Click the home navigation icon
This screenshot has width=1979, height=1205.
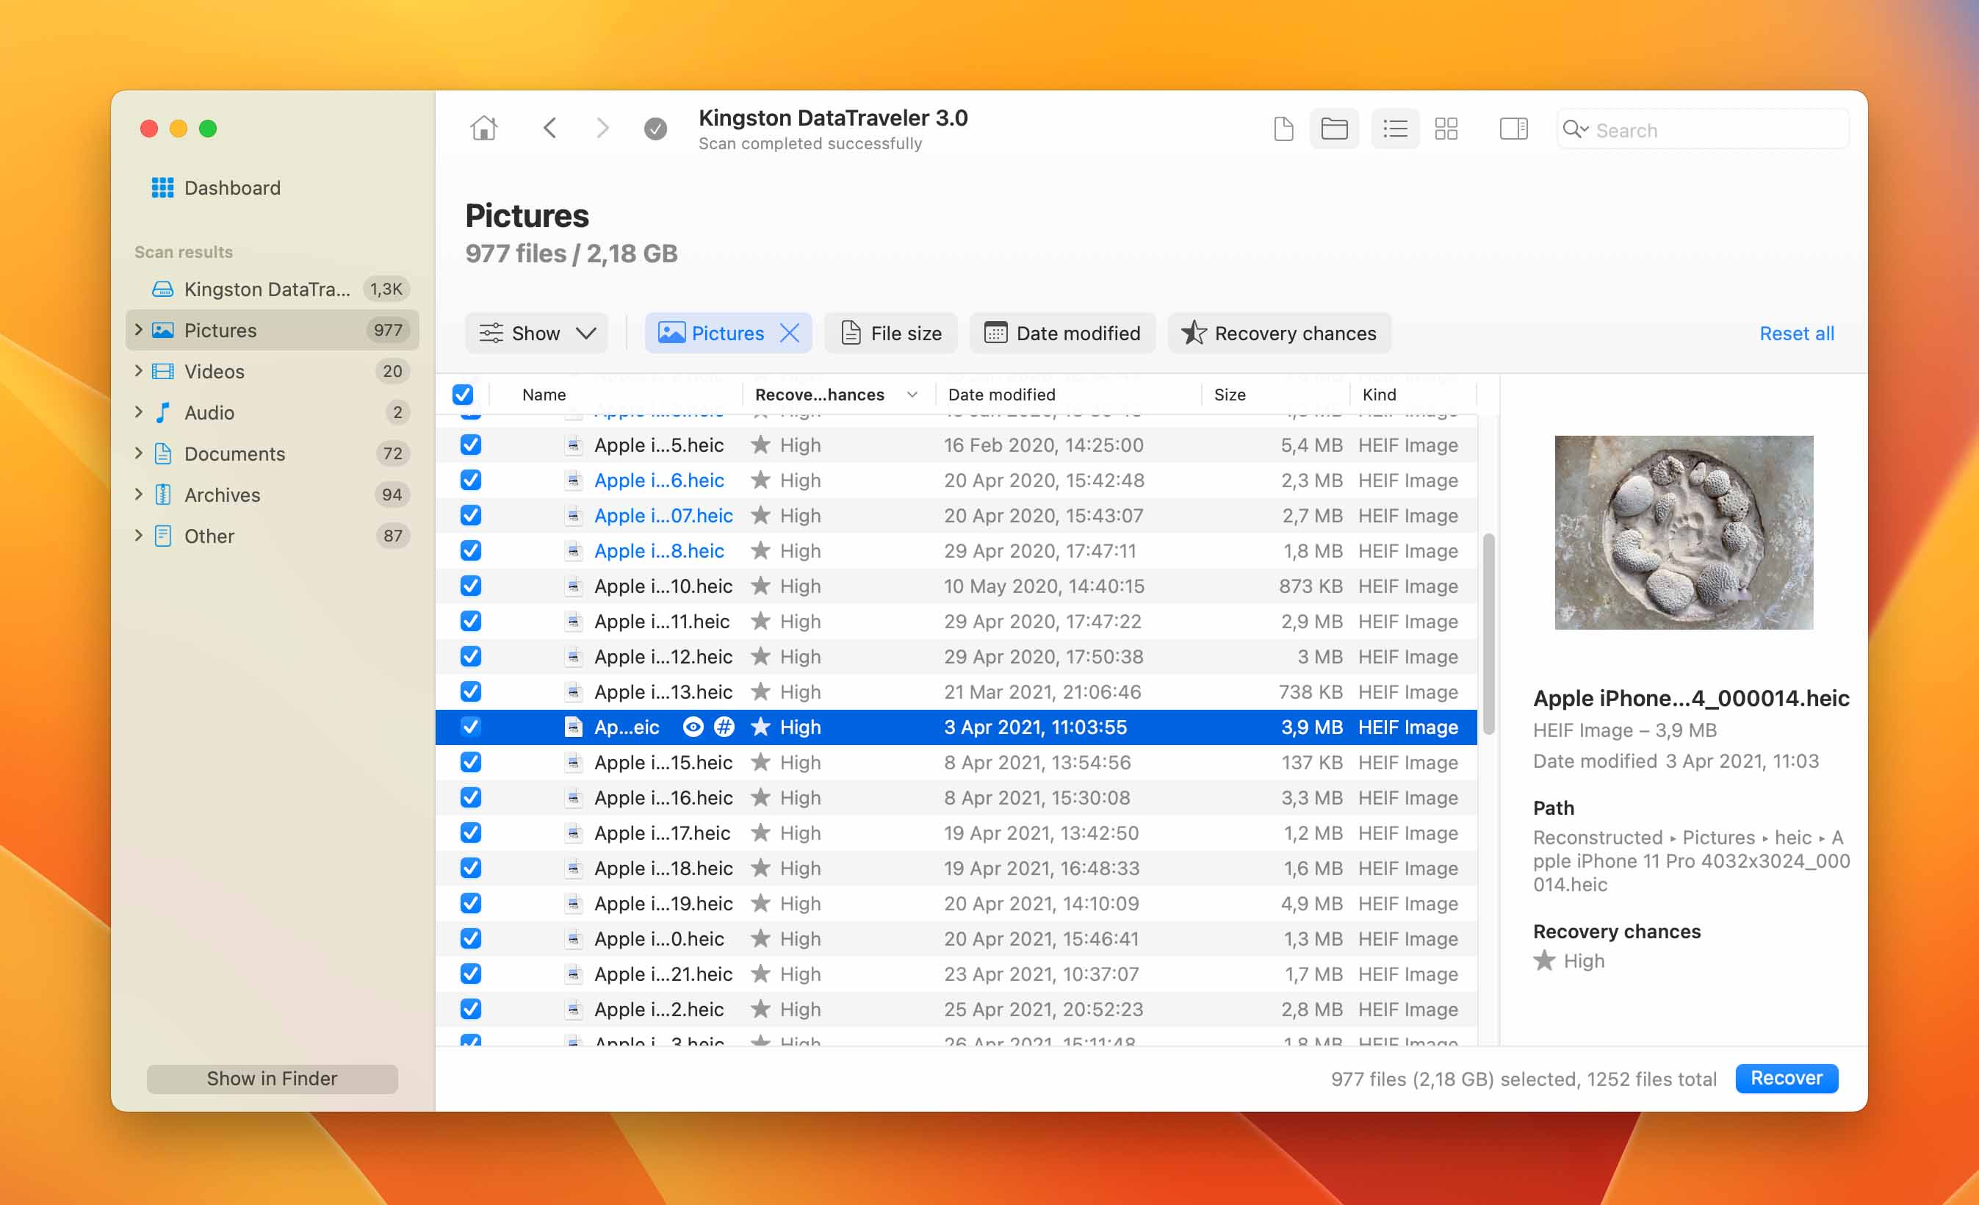point(485,129)
